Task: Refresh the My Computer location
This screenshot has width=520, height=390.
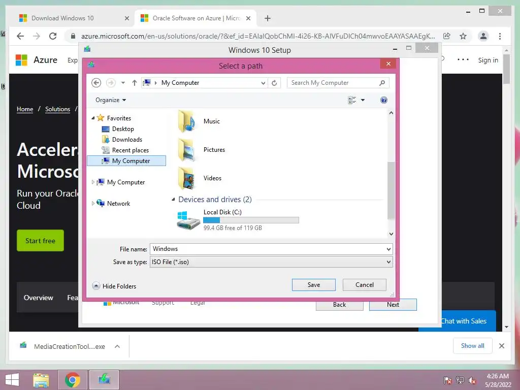Action: (274, 83)
